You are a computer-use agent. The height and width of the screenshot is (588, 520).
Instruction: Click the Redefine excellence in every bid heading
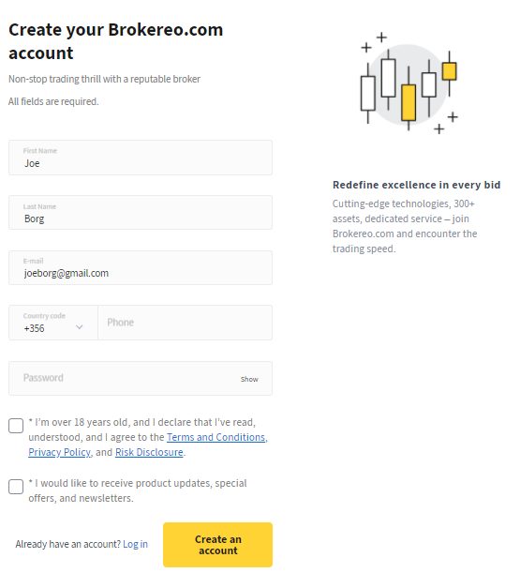[x=416, y=185]
